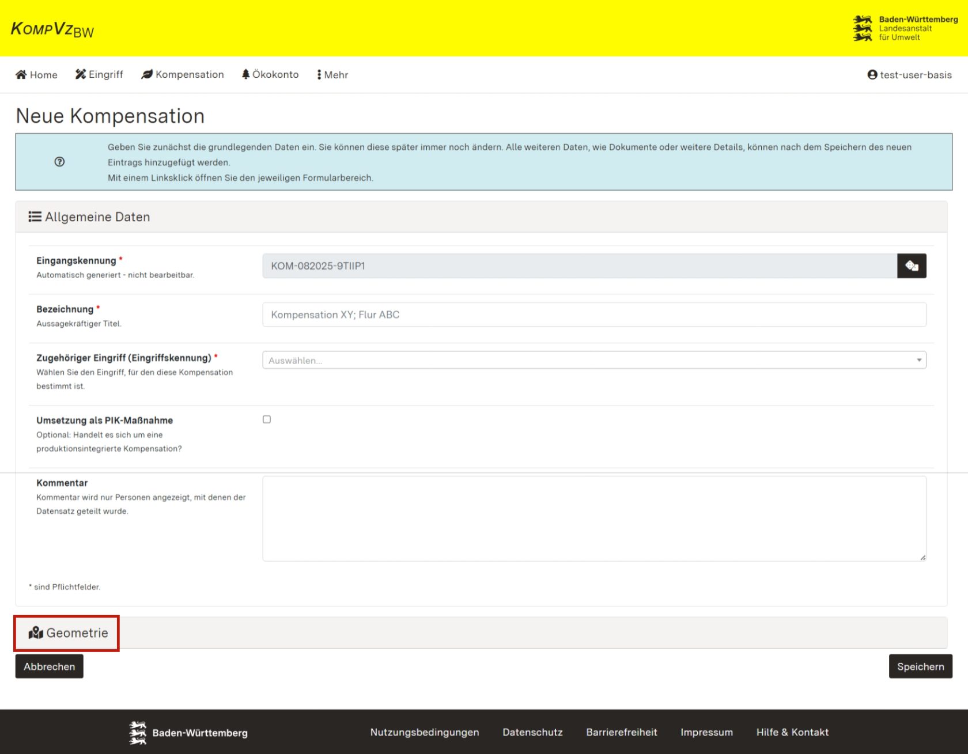
Task: Select the Eingriff wrench icon
Action: point(80,74)
